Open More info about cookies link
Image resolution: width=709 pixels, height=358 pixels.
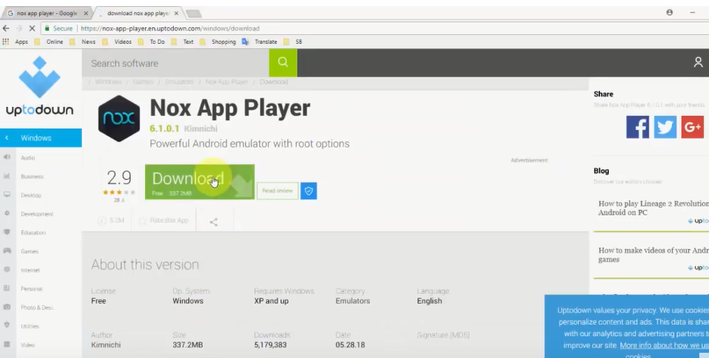665,346
